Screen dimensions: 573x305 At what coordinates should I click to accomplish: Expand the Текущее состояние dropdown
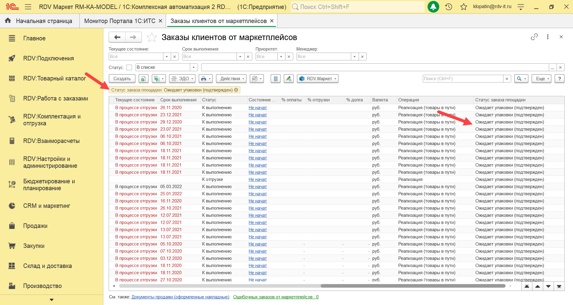167,57
